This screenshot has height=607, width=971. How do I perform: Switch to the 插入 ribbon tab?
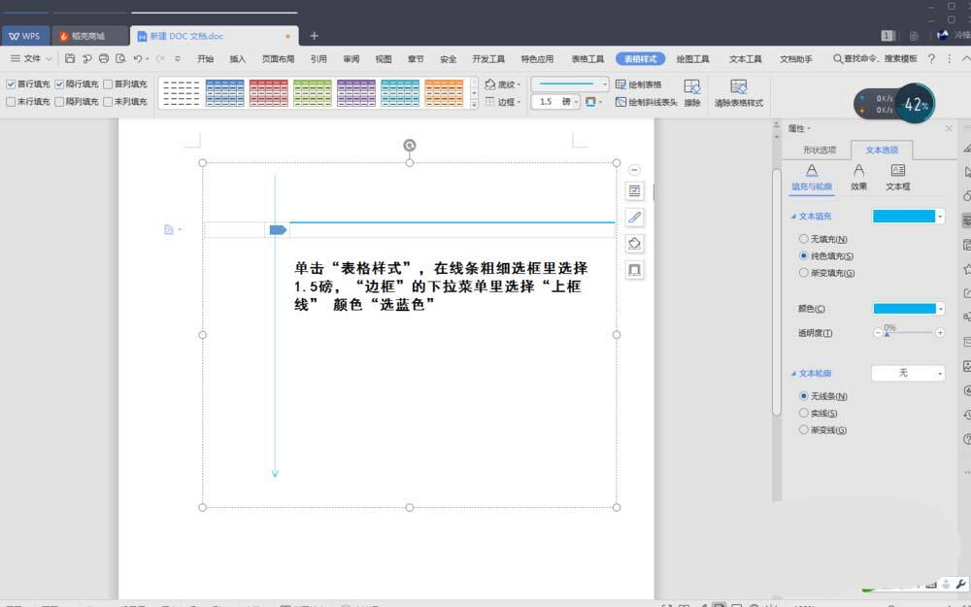click(x=238, y=58)
